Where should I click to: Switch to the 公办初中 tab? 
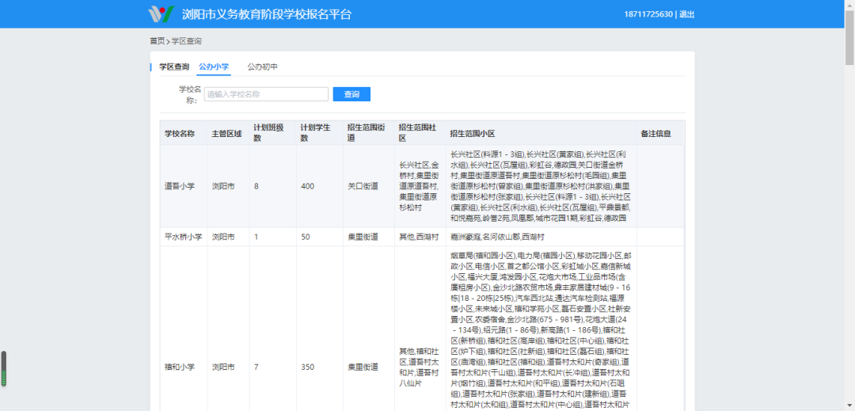(x=262, y=67)
